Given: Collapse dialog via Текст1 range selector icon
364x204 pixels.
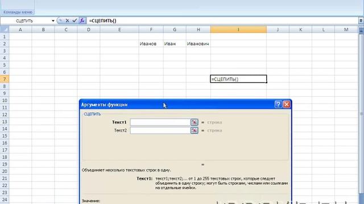Looking at the screenshot, I should click(x=194, y=122).
